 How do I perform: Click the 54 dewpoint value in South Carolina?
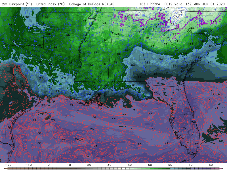click(x=191, y=44)
